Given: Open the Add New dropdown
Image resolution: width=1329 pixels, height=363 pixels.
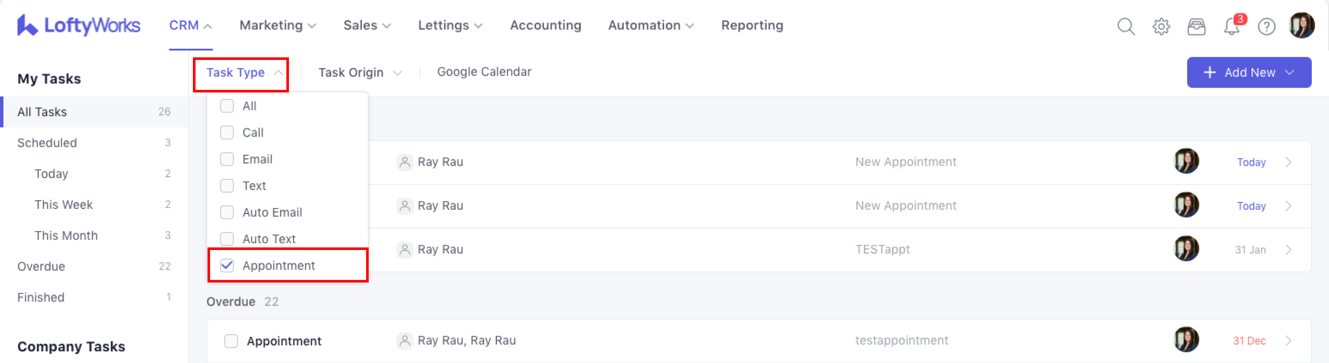Looking at the screenshot, I should (1248, 73).
